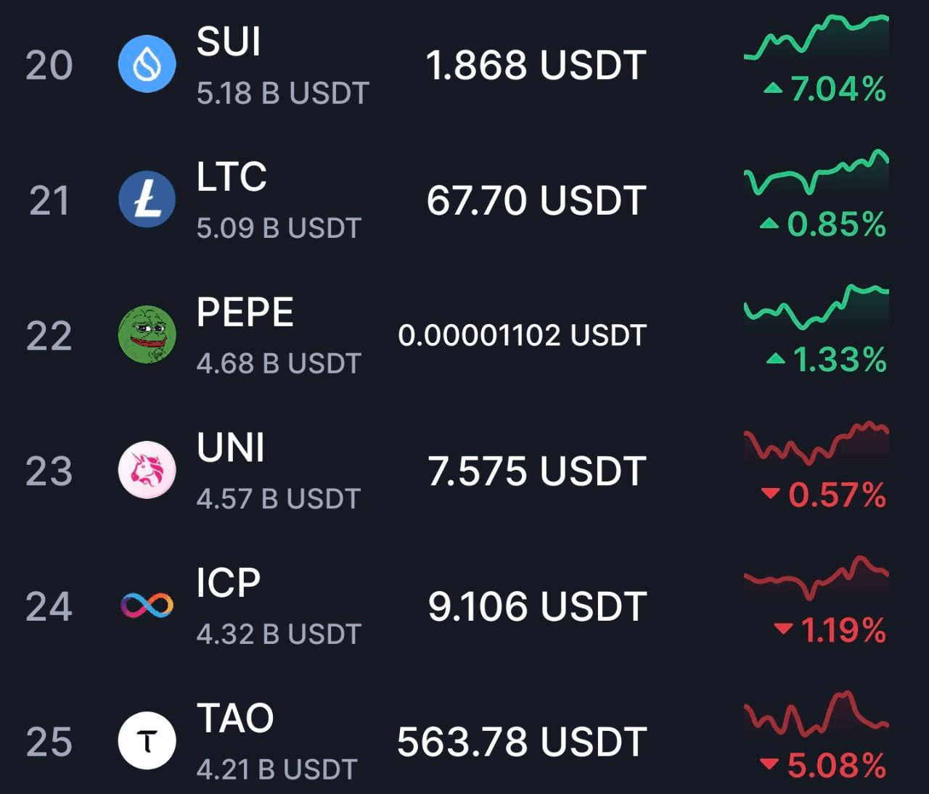This screenshot has height=794, width=929.
Task: Open the PEPE green sparkline chart
Action: point(817,307)
